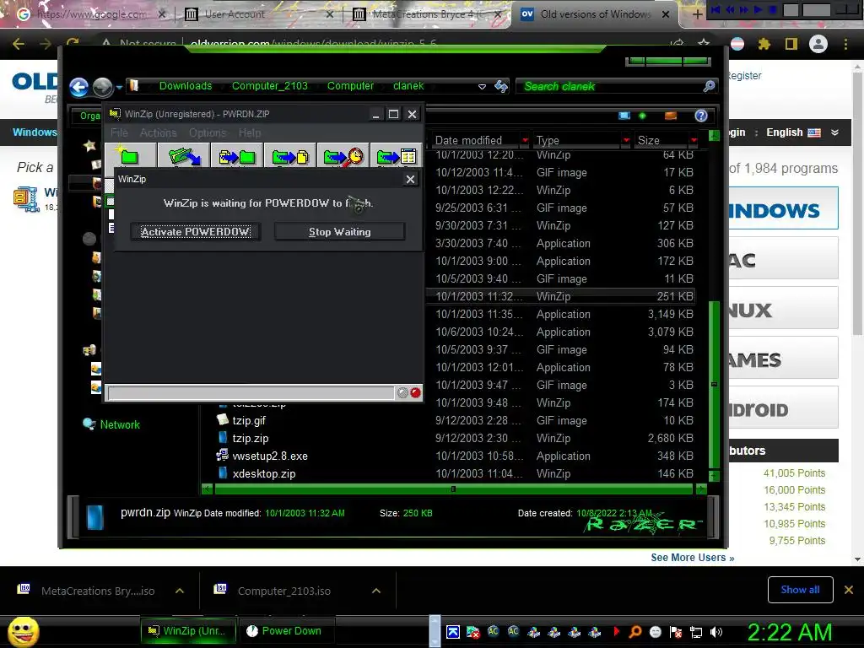
Task: Click WinZip Add files toolbar icon
Action: click(237, 155)
